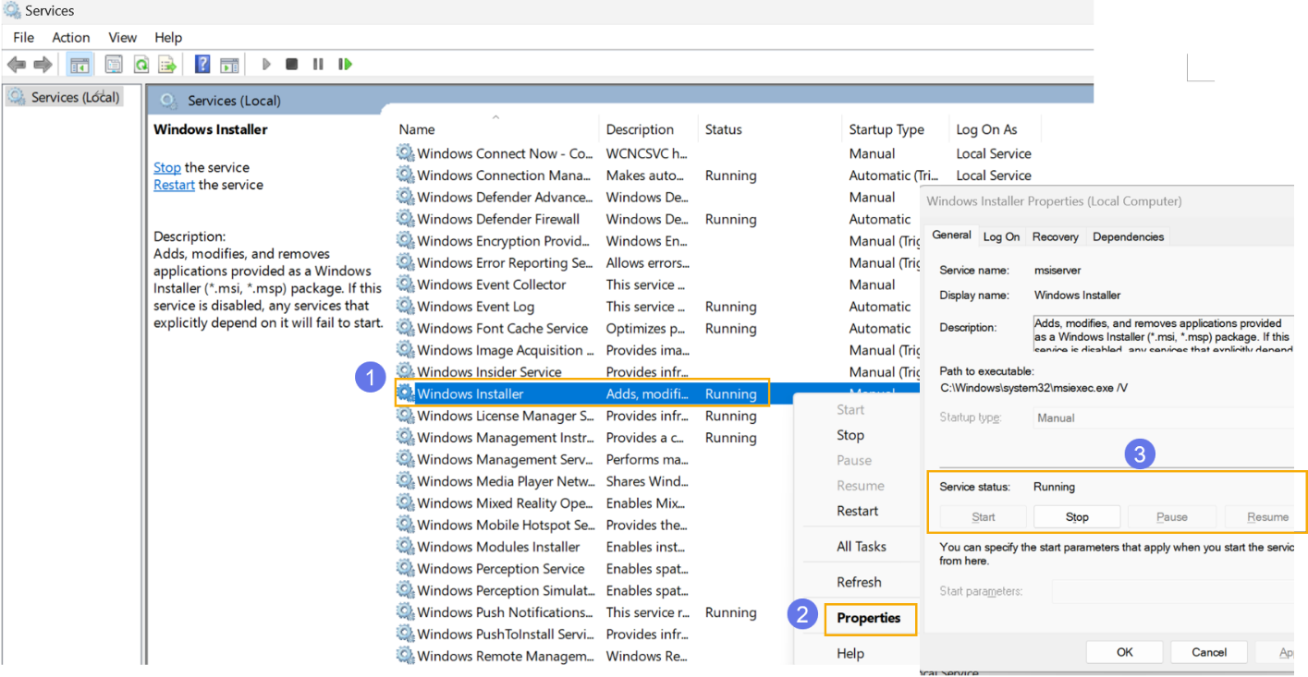Click gear icon of Windows Installer row
The image size is (1308, 677).
pyautogui.click(x=405, y=393)
